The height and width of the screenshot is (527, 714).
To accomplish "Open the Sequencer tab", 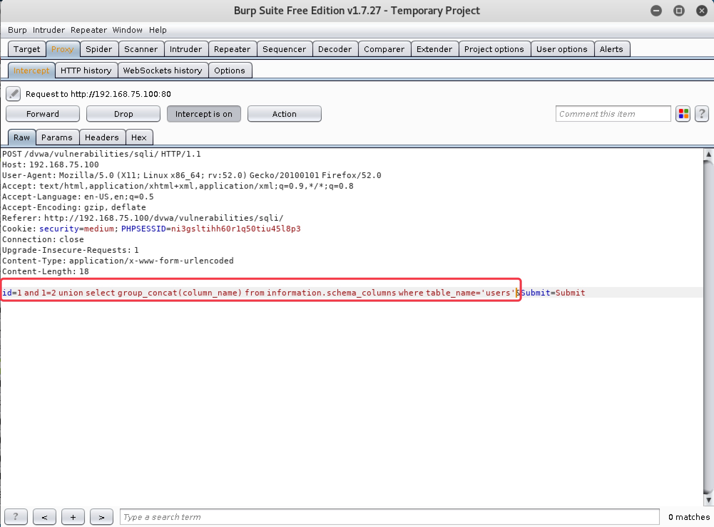I will [x=284, y=49].
